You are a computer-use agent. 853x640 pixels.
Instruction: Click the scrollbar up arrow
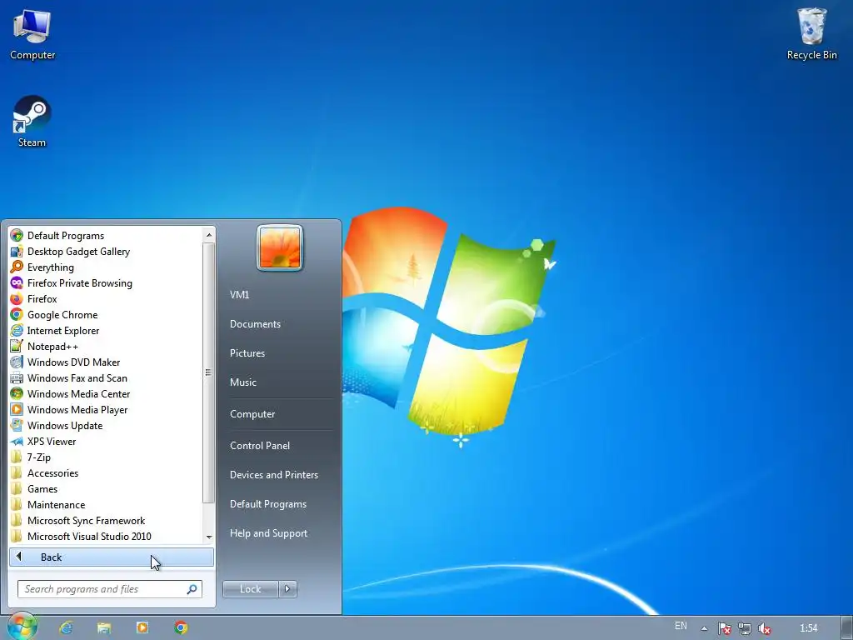tap(209, 235)
